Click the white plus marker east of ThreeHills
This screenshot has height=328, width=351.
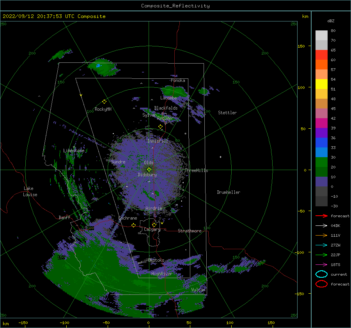click(220, 157)
